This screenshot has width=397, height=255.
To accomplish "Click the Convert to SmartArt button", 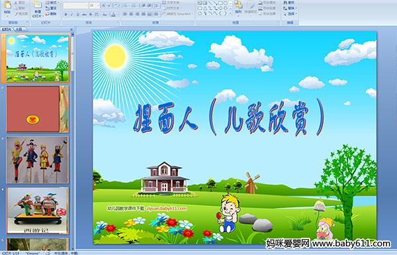I will coord(178,14).
